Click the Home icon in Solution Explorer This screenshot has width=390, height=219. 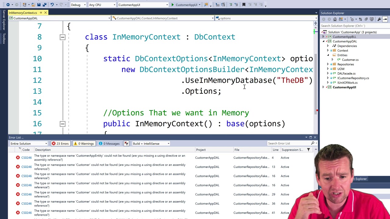click(x=335, y=19)
